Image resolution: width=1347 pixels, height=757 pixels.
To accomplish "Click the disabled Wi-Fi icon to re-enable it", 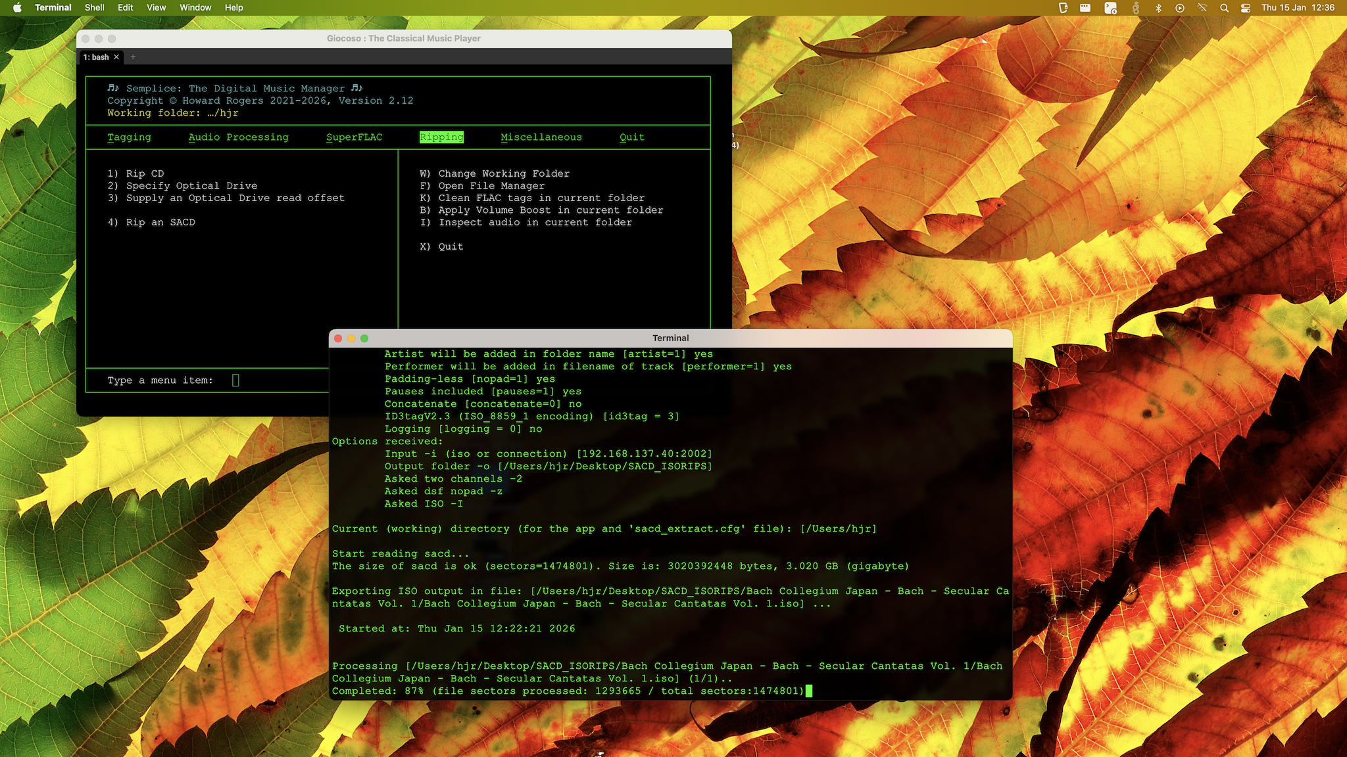I will click(1202, 8).
